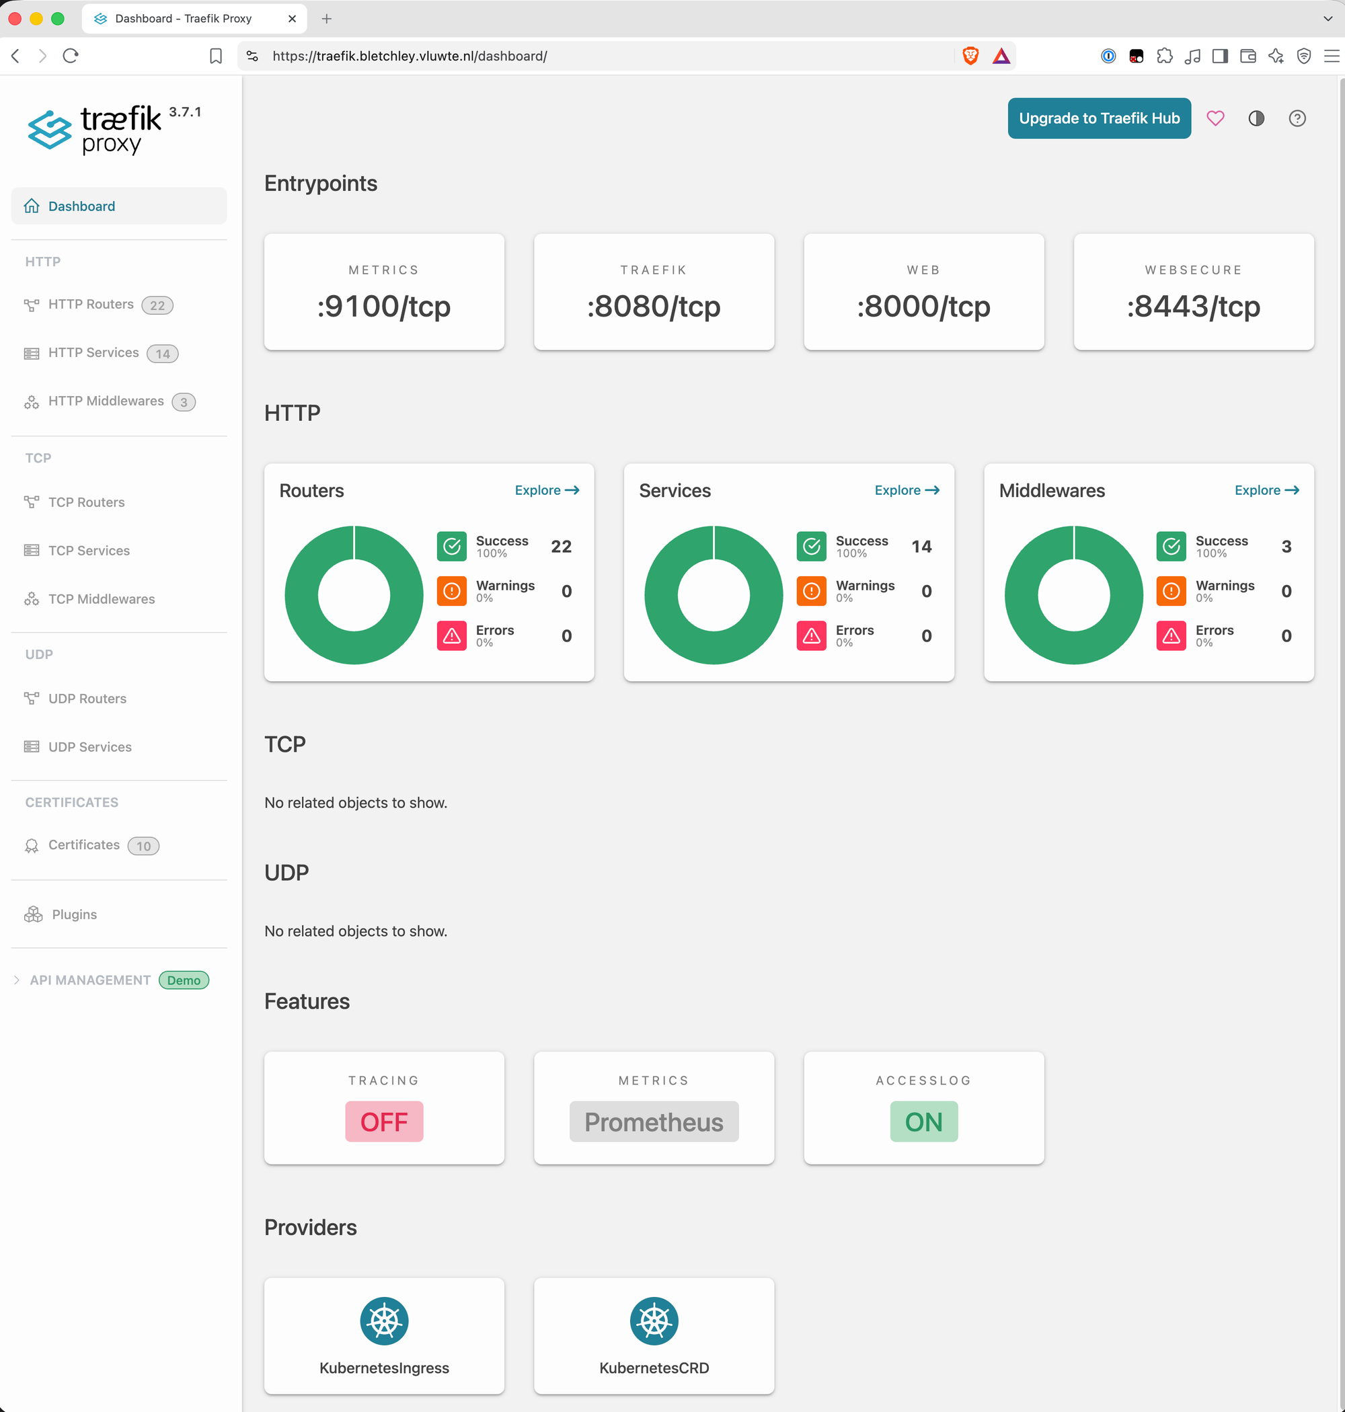Select the WEB :8000/tcp entrypoint card

(x=923, y=292)
